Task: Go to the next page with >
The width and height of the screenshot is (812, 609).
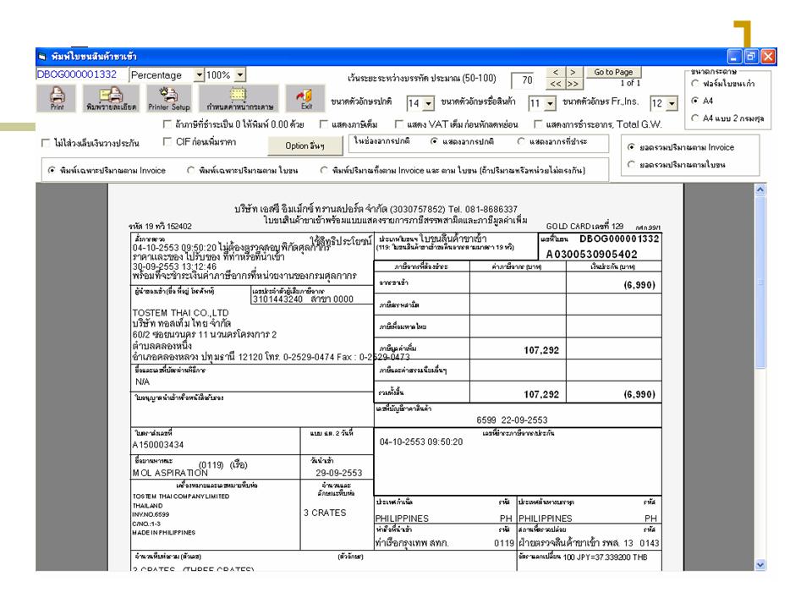Action: click(573, 73)
